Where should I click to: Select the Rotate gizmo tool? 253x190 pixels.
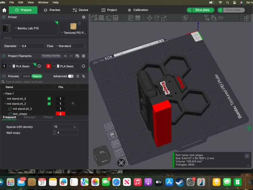tap(157, 18)
